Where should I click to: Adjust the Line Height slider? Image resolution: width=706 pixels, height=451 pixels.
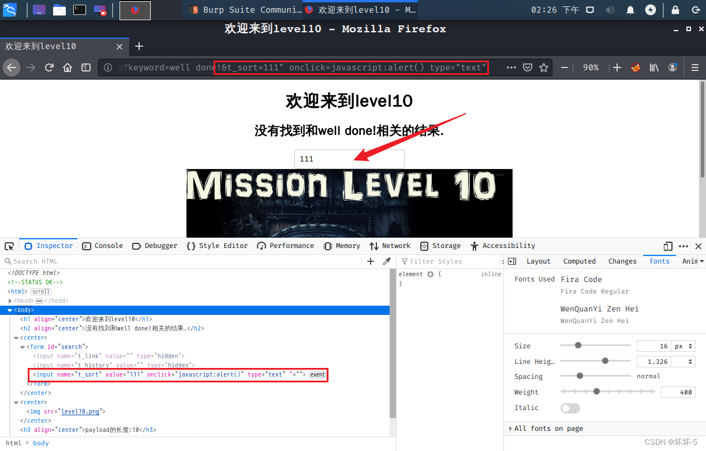tap(595, 361)
